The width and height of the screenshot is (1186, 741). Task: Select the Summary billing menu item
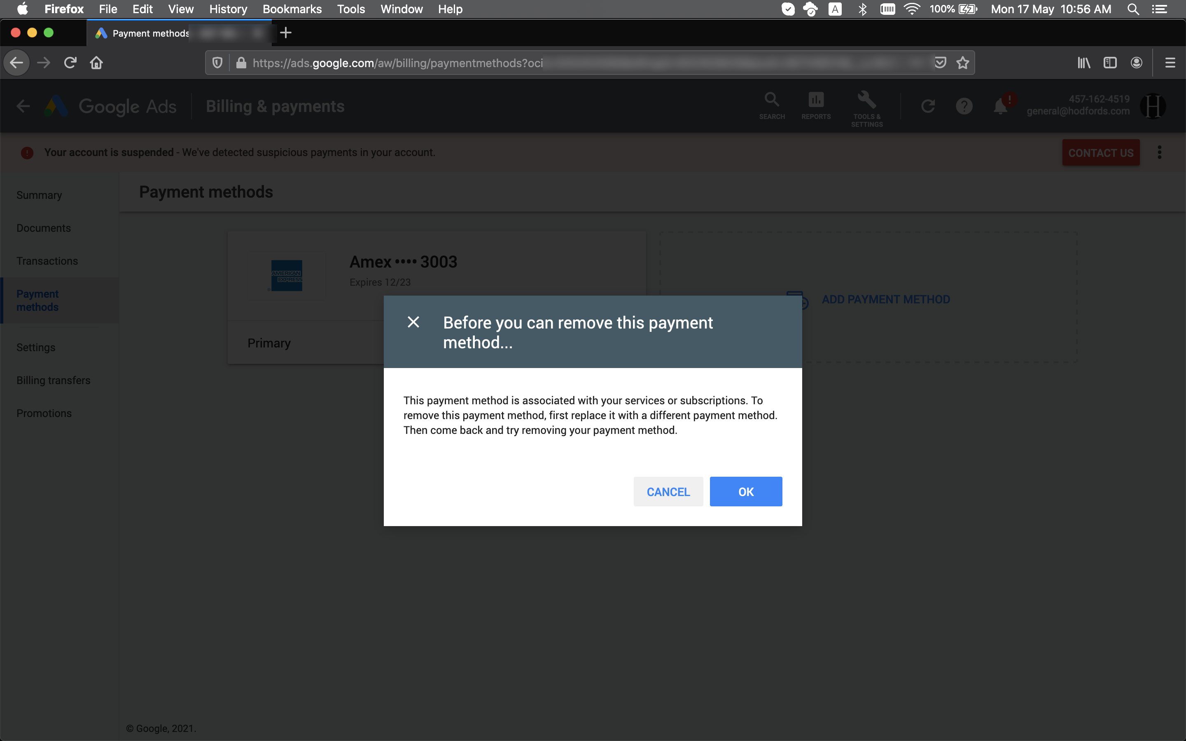pos(38,195)
